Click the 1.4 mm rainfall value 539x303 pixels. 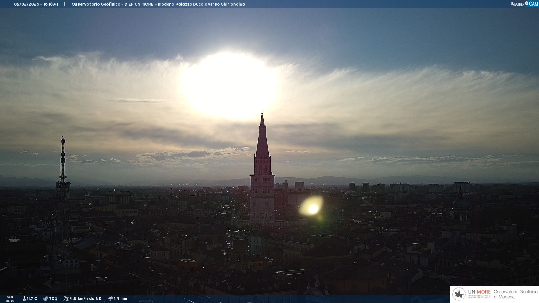click(120, 299)
